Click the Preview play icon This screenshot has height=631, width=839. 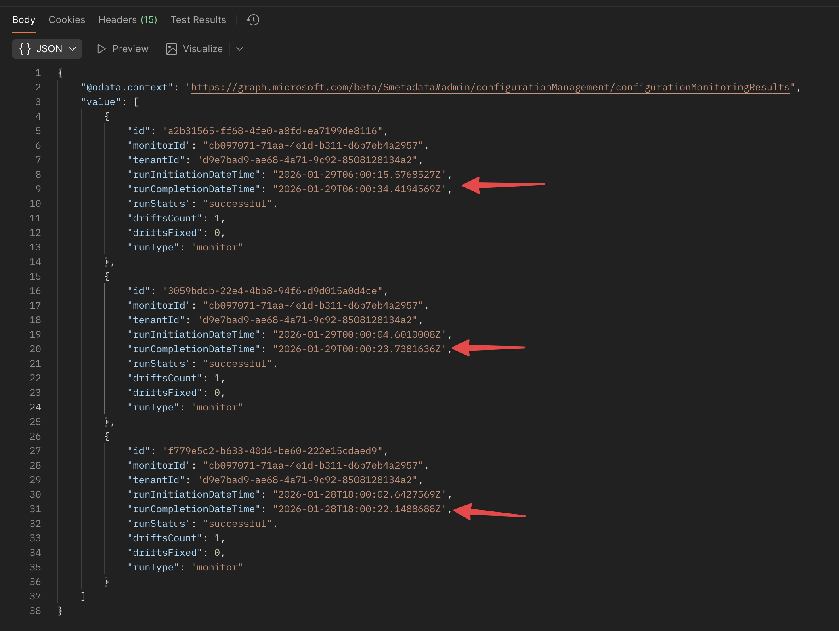click(x=101, y=49)
